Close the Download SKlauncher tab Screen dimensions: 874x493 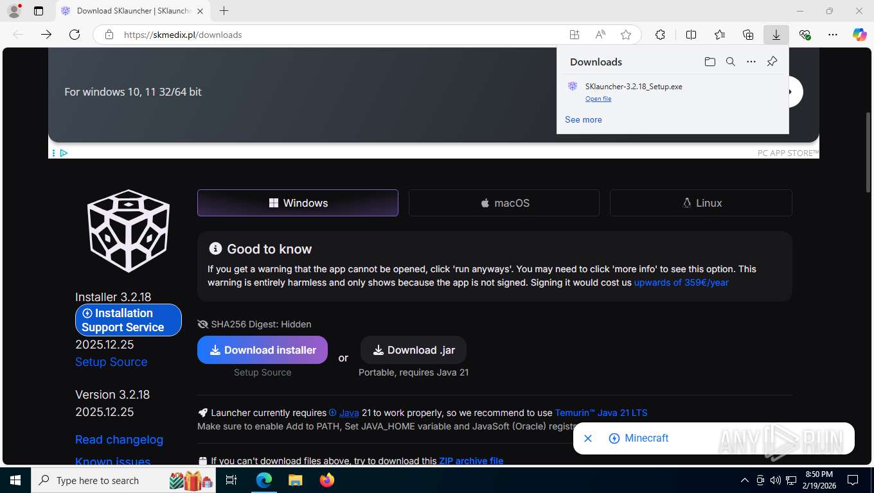coord(200,11)
